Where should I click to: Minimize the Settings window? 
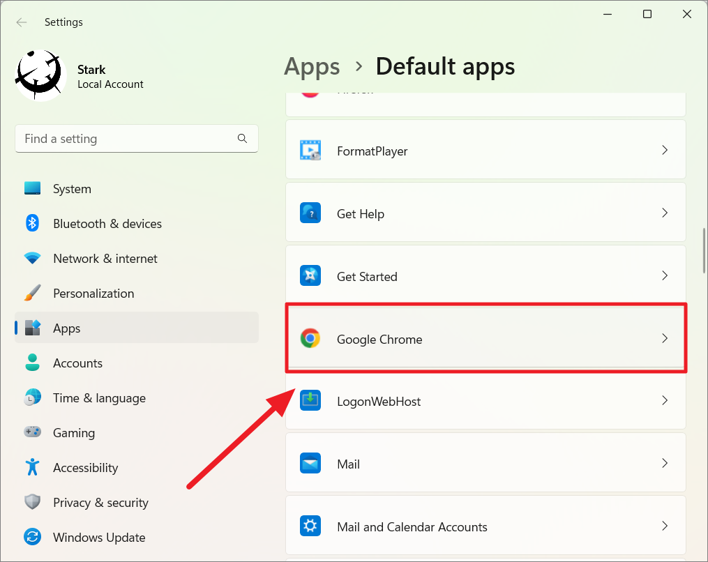click(x=608, y=15)
